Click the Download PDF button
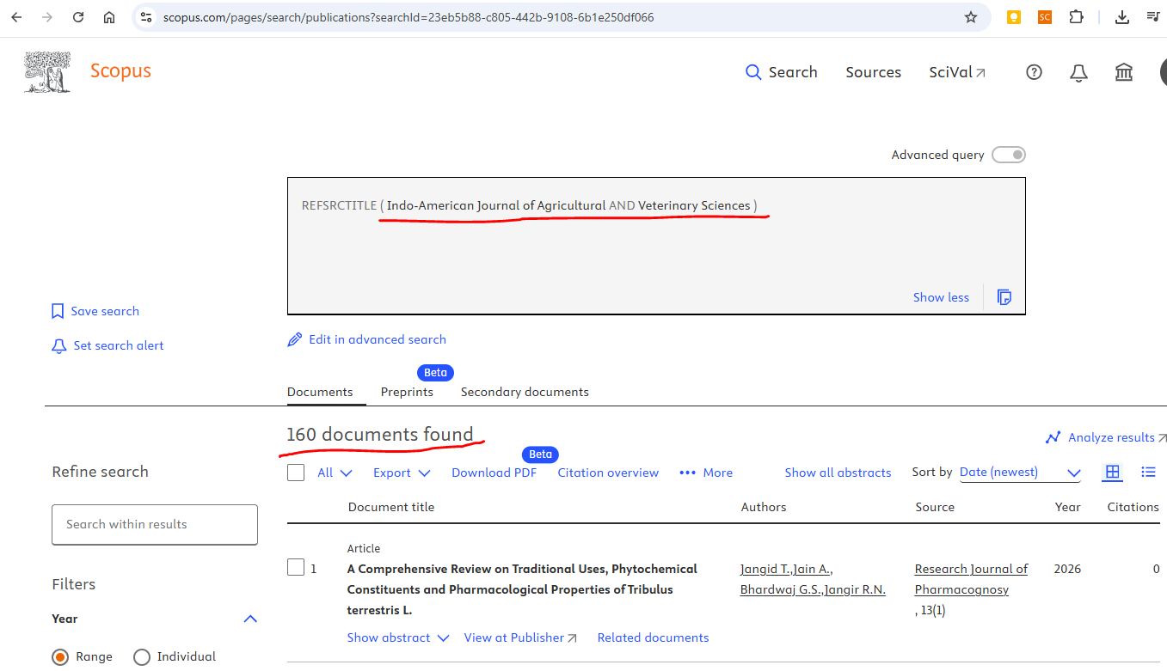 (x=494, y=473)
